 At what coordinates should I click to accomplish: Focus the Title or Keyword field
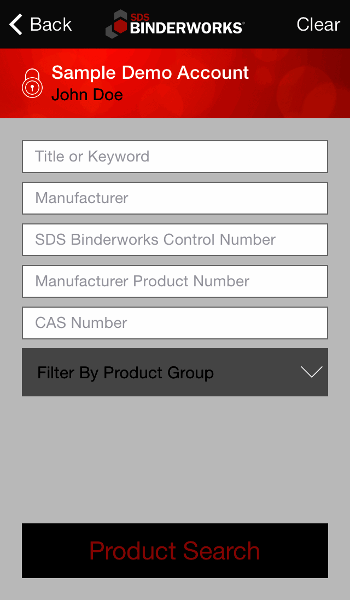tap(175, 157)
